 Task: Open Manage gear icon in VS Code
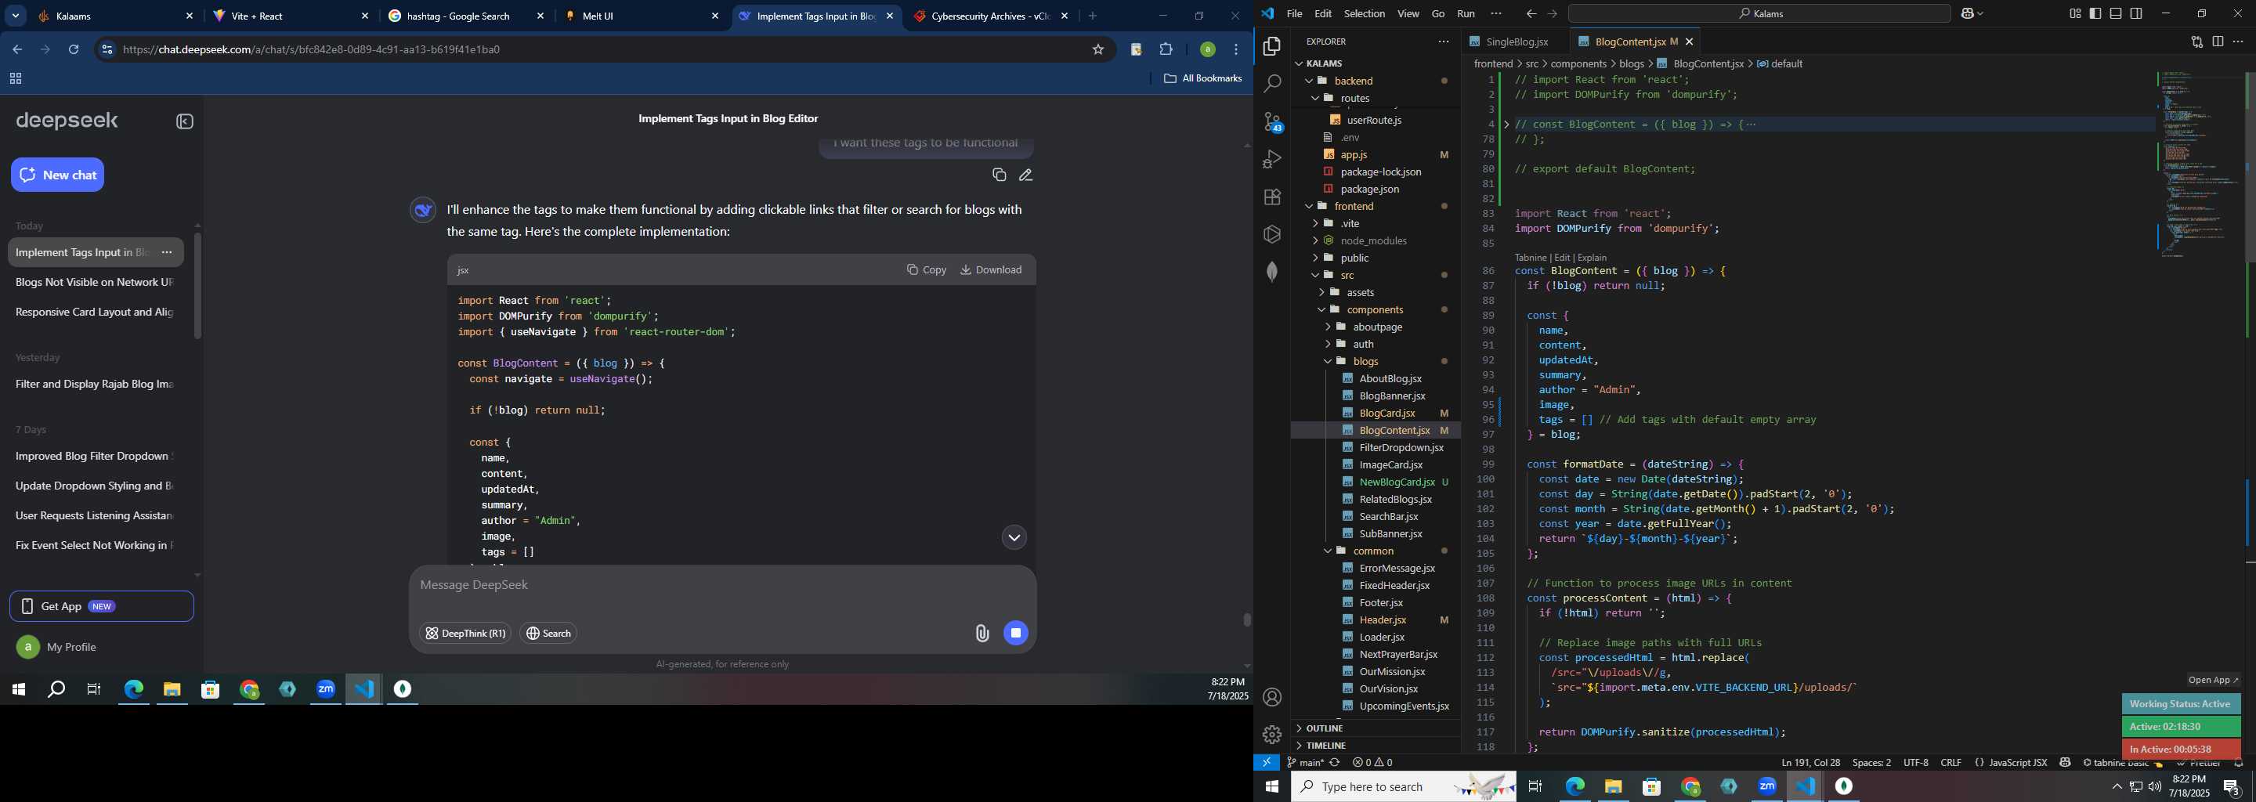pos(1271,735)
